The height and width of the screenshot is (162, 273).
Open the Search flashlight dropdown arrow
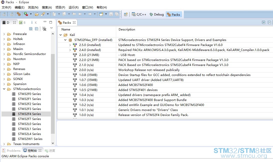[x=48, y=14]
